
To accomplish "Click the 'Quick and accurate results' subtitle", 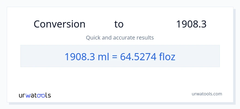I will click(x=120, y=38).
